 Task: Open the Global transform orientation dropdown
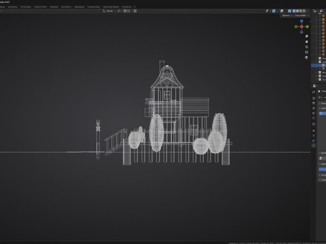coord(109,11)
